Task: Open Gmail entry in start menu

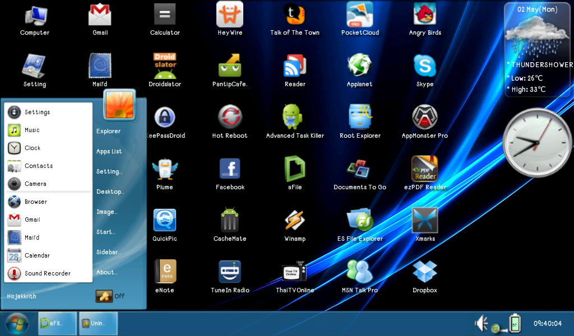Action: [x=48, y=220]
